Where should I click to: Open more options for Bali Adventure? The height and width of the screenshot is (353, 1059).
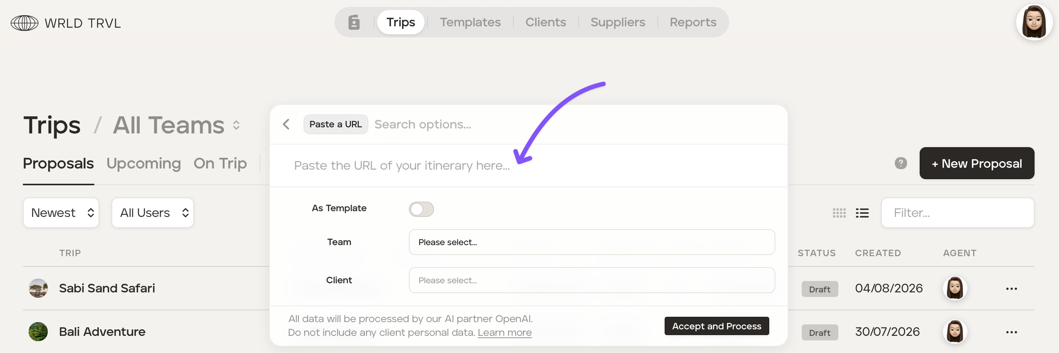click(1011, 332)
